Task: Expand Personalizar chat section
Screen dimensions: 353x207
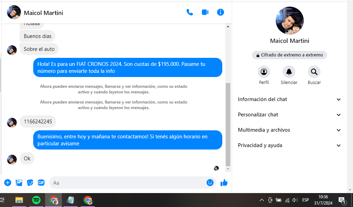Action: click(x=289, y=115)
